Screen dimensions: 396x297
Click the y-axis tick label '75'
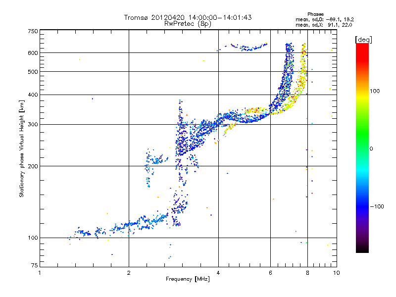coord(35,265)
